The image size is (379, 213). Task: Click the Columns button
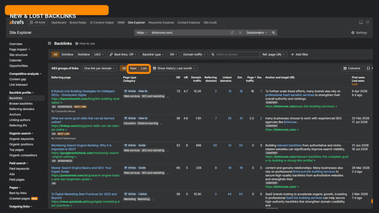click(352, 68)
